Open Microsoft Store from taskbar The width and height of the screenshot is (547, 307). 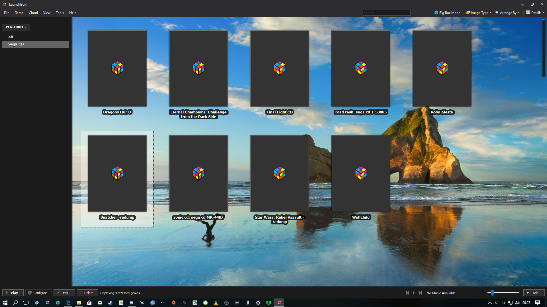(x=89, y=303)
